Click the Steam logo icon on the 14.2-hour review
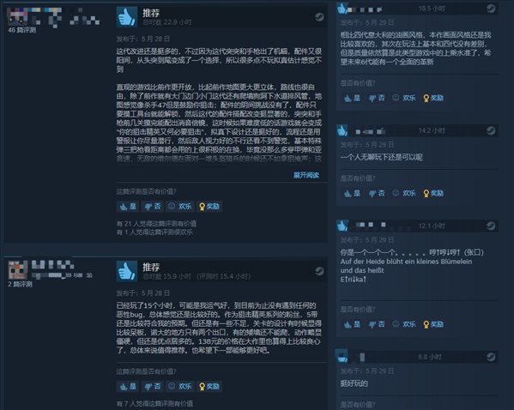 (491, 130)
